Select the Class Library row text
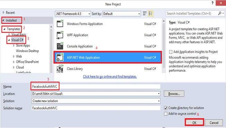The height and width of the screenshot is (128, 226). [75, 69]
